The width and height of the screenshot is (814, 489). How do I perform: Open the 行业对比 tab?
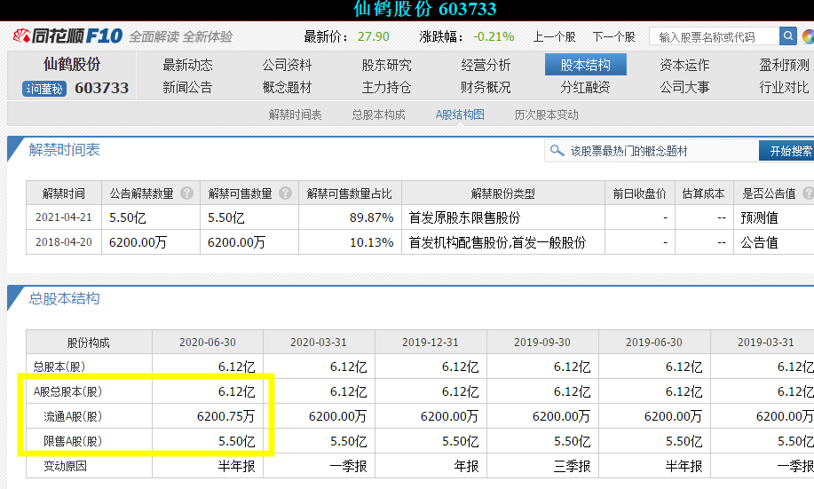784,87
